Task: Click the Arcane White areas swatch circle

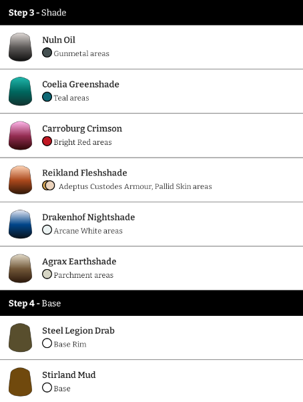Action: tap(47, 230)
